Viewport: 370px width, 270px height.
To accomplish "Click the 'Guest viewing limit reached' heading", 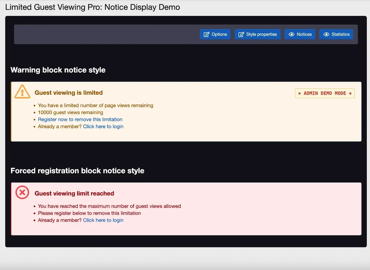I will point(74,194).
